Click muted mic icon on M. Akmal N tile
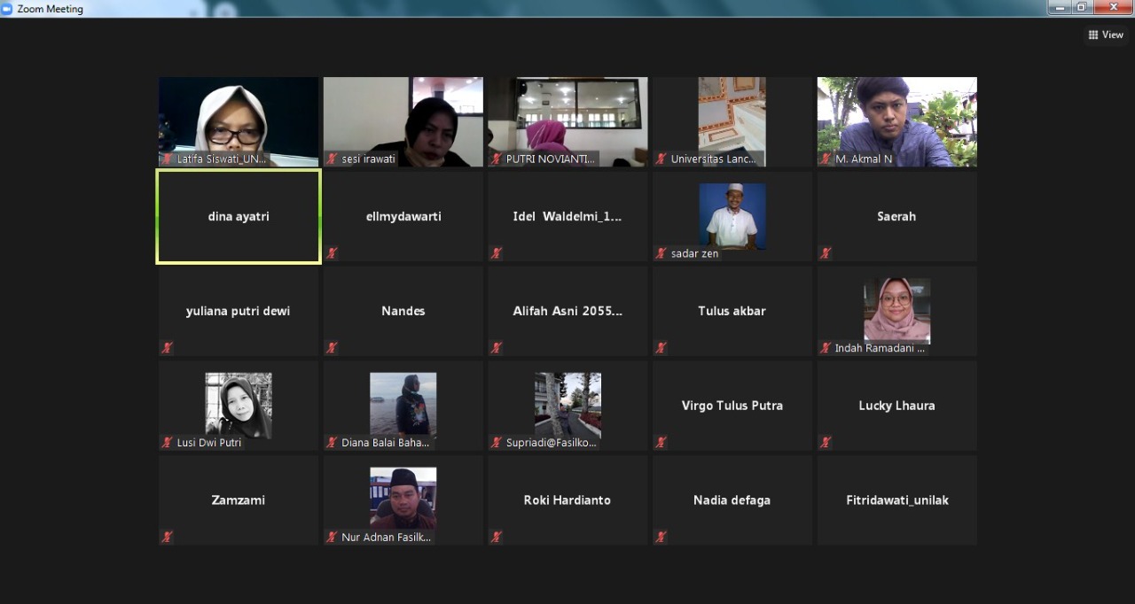Viewport: 1135px width, 604px height. (826, 159)
